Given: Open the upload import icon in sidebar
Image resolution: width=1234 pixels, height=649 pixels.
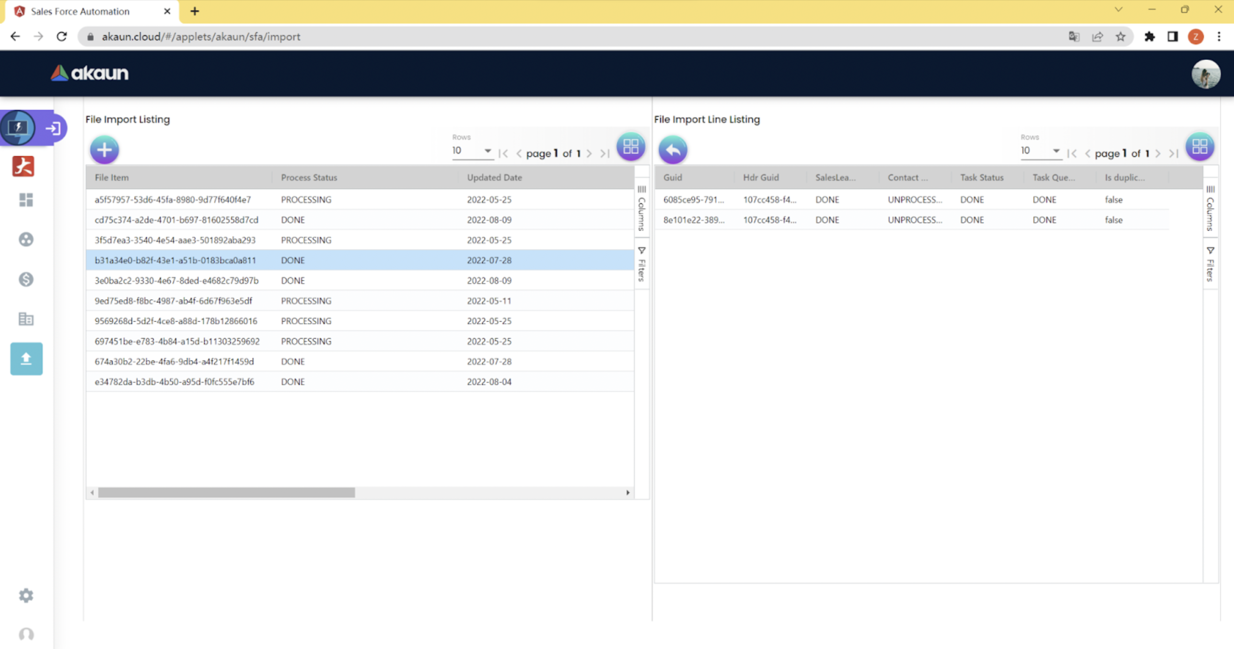Looking at the screenshot, I should point(26,359).
